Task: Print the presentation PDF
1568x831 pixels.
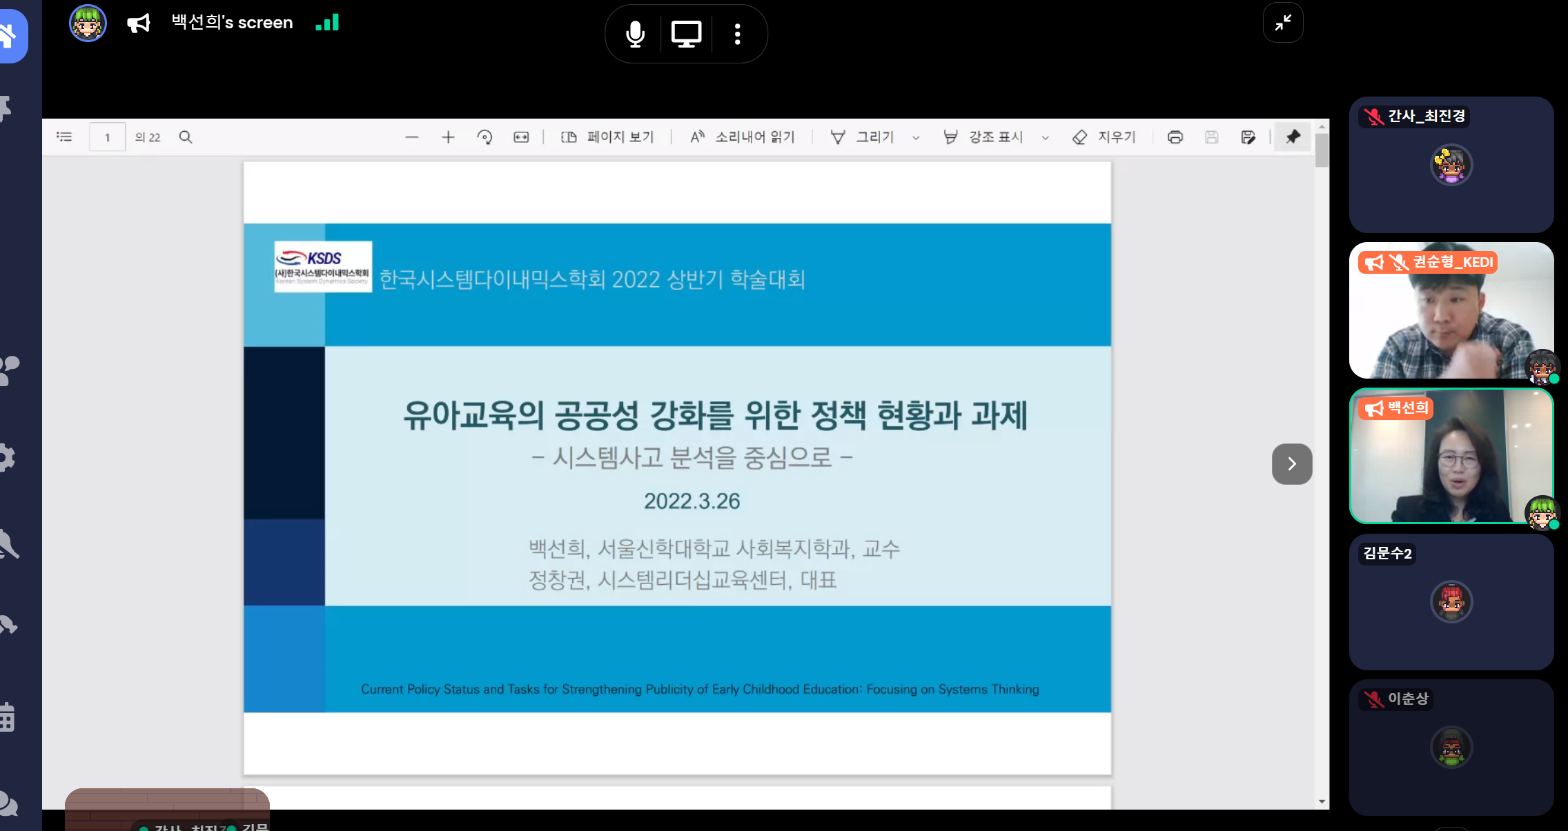Action: click(1175, 137)
